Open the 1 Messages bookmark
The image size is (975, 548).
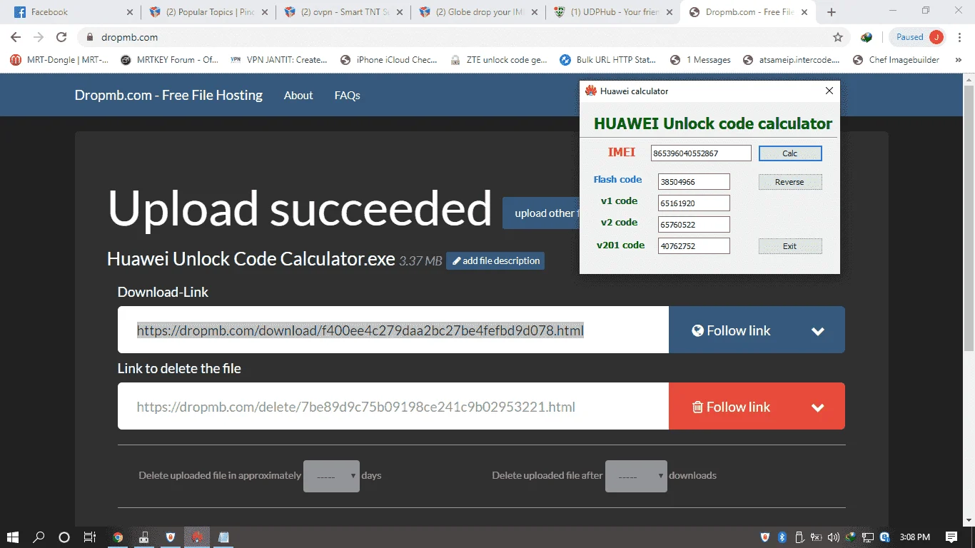tap(699, 60)
